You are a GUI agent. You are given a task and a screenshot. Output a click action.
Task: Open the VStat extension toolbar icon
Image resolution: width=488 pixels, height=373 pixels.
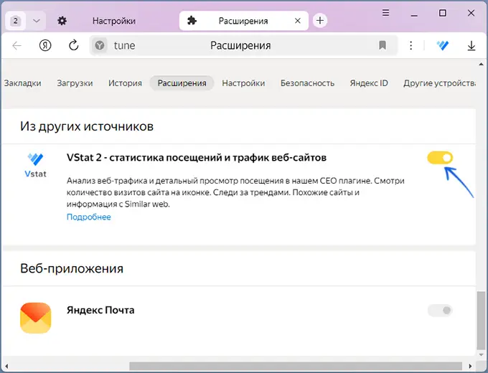click(x=442, y=46)
